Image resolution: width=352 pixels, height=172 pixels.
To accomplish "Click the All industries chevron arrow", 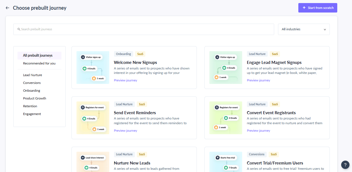I will (325, 29).
